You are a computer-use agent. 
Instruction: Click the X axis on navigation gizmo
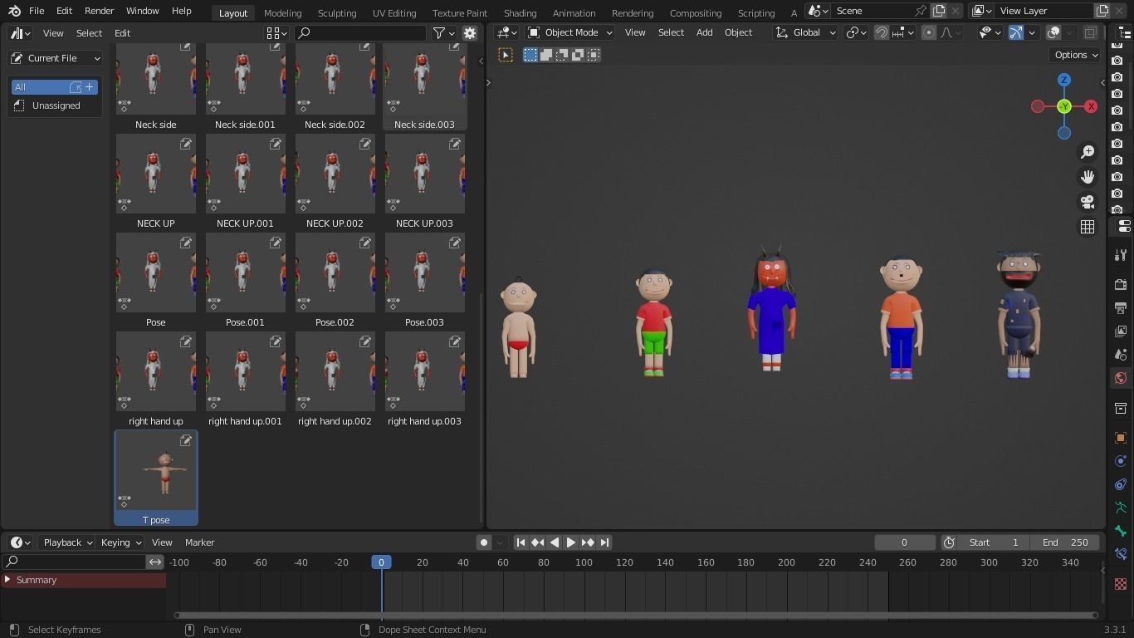(1091, 106)
